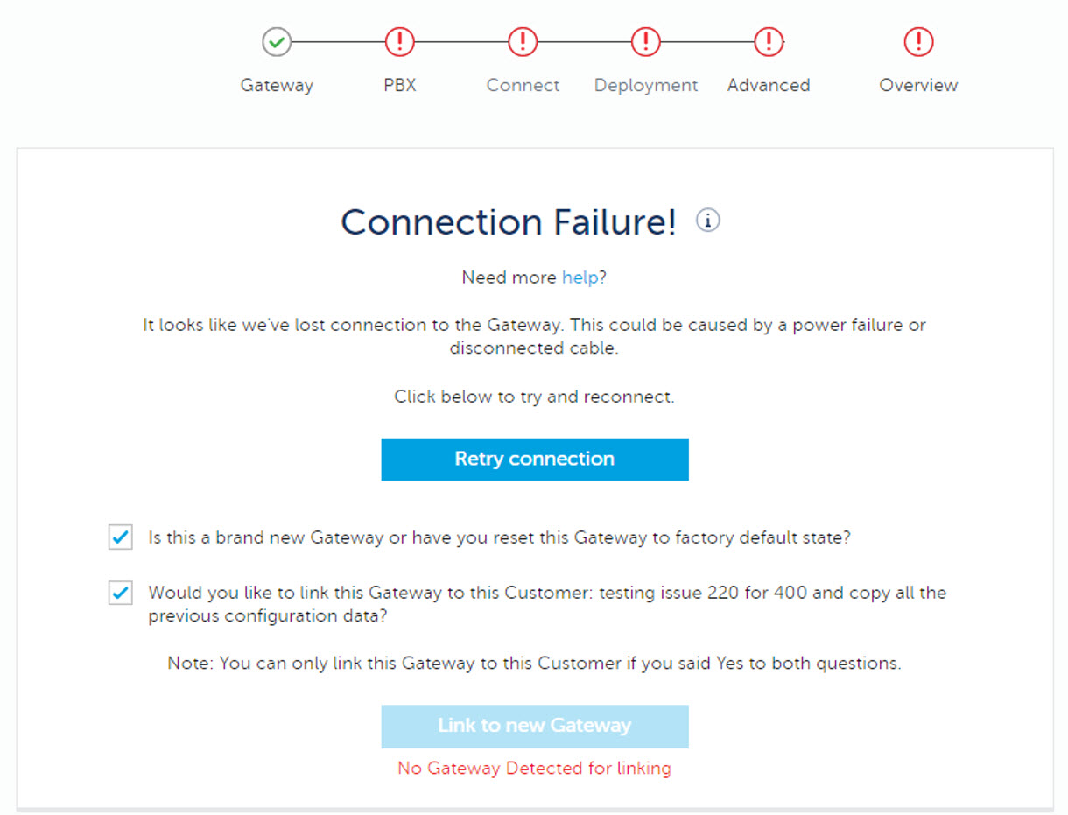The width and height of the screenshot is (1068, 815).
Task: Select the Connect step label
Action: (523, 86)
